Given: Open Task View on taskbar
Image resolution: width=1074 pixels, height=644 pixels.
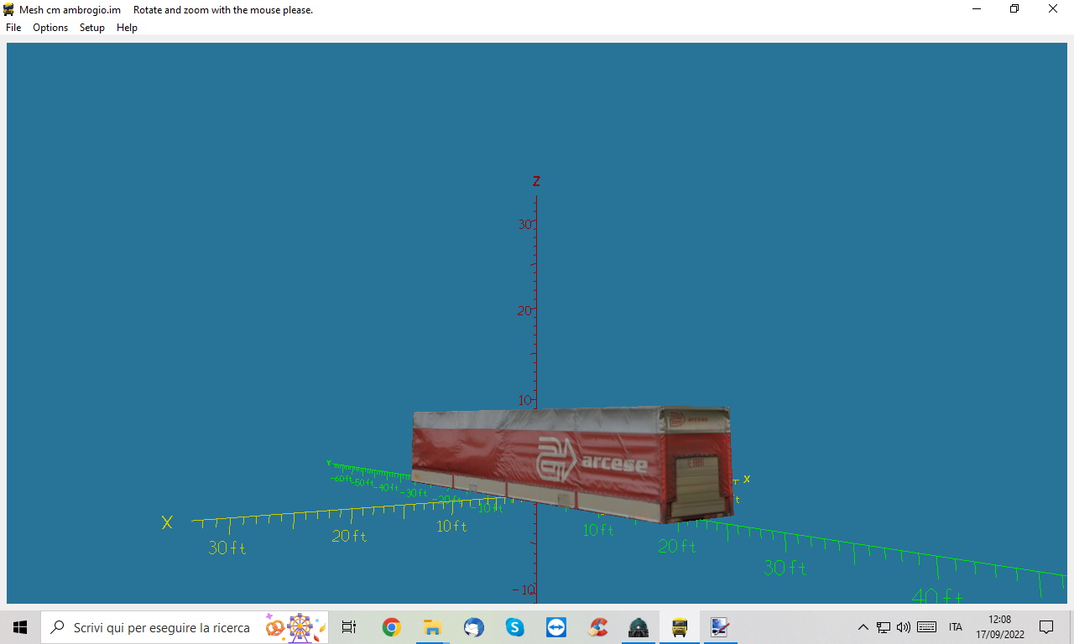Looking at the screenshot, I should 349,627.
